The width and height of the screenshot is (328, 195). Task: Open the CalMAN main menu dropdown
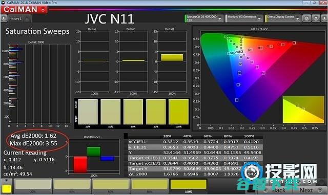click(43, 10)
